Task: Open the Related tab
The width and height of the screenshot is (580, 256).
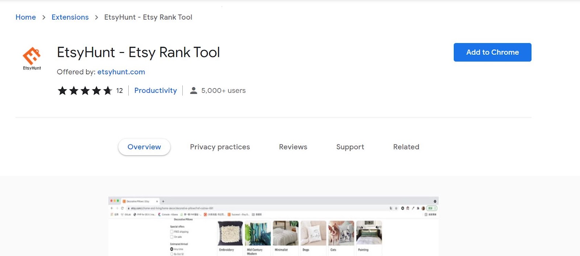Action: [406, 147]
